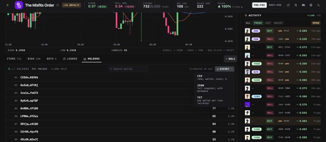Open holder #1 wallet CXZdn…K63kb
Image resolution: width=326 pixels, height=142 pixels.
pos(29,77)
